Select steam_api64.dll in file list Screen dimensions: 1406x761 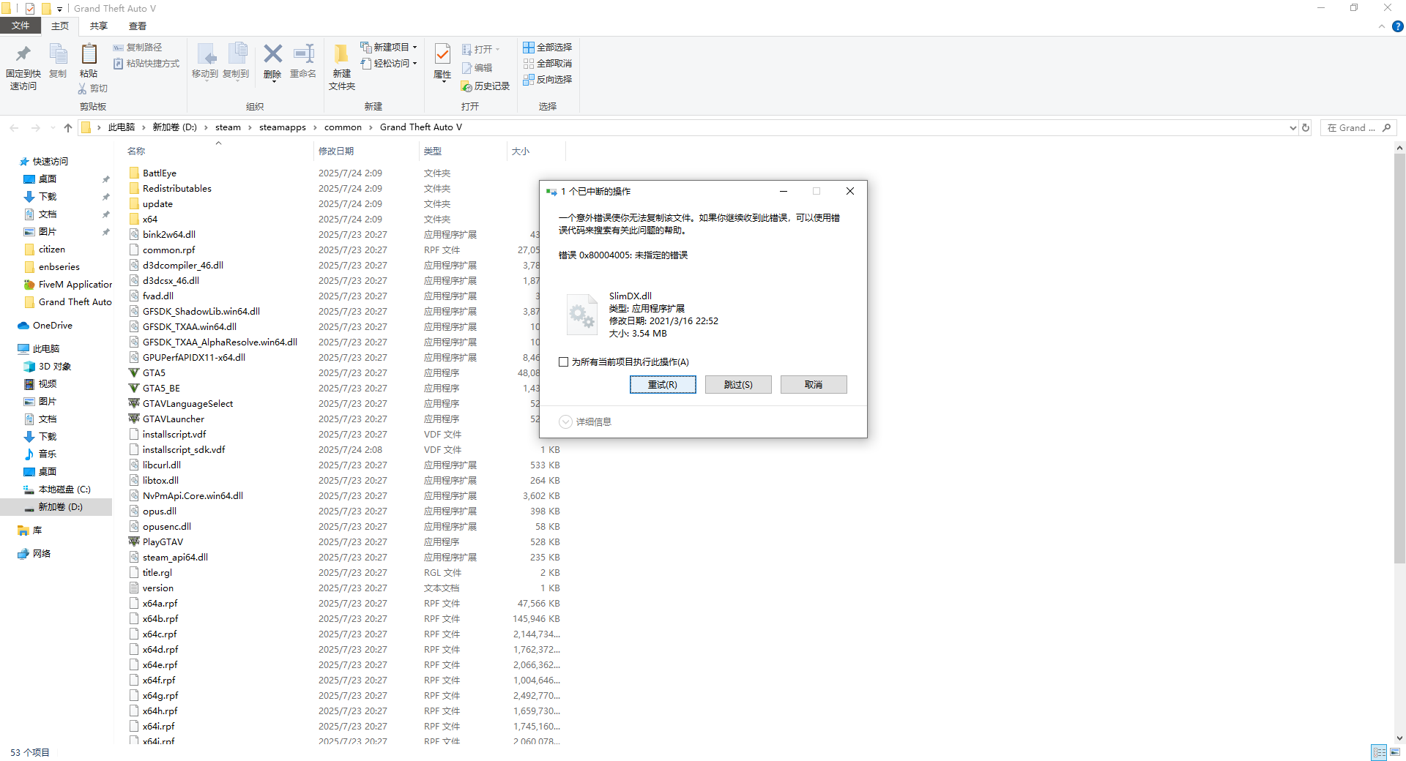[x=175, y=558]
